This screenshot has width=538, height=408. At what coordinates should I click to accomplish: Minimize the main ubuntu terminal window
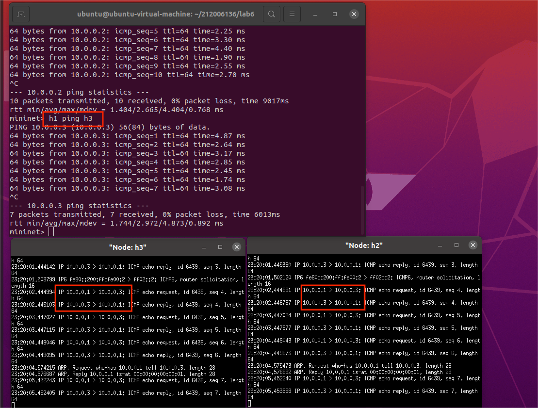tap(315, 14)
